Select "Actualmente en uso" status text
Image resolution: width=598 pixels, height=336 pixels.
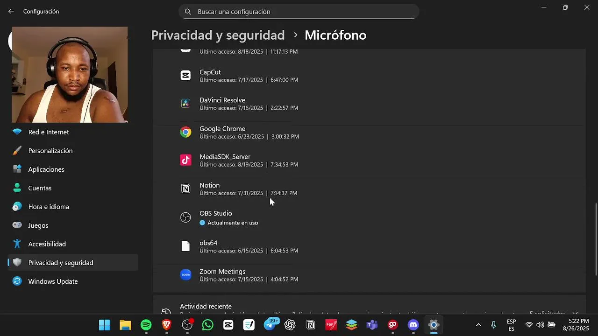pyautogui.click(x=233, y=223)
